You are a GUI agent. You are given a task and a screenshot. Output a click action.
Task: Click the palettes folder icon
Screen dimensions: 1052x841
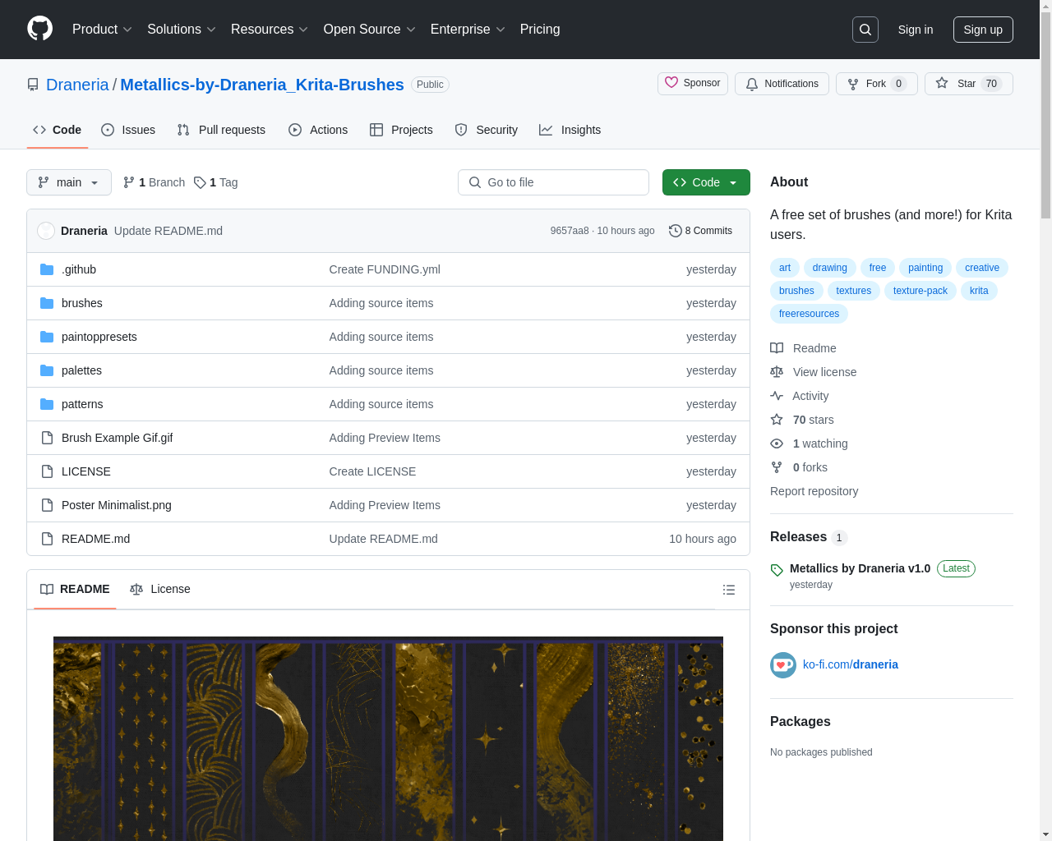click(x=47, y=370)
